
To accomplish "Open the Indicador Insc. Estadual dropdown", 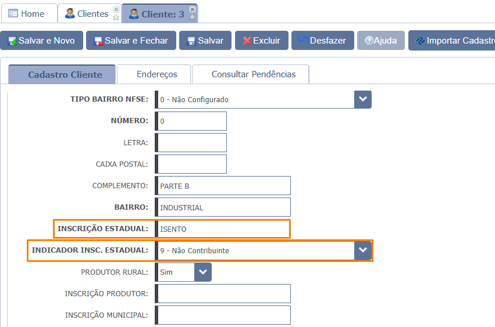I will (363, 250).
